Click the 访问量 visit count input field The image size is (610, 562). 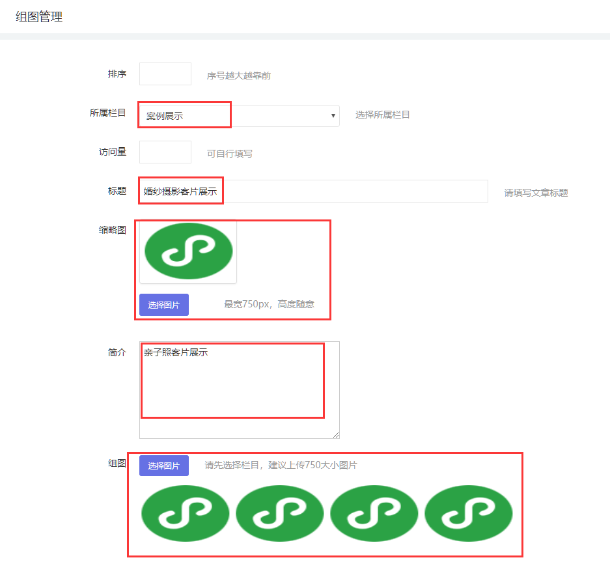165,152
